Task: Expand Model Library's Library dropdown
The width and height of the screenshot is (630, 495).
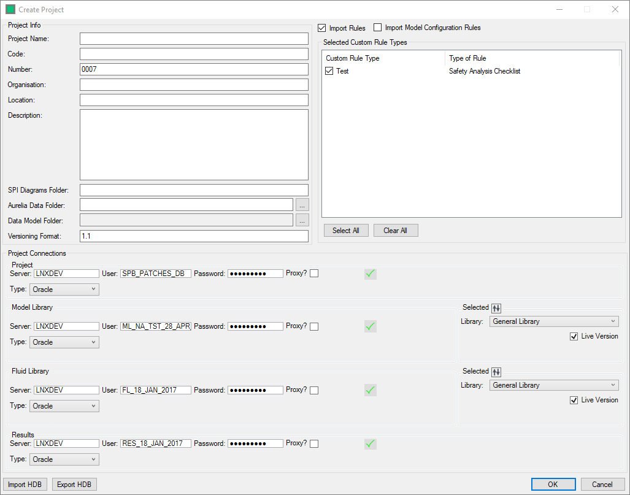Action: [x=554, y=321]
